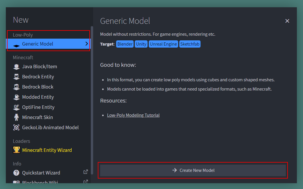Open Blockbench Wiki external link arrow
The width and height of the screenshot is (303, 189).
coord(86,182)
